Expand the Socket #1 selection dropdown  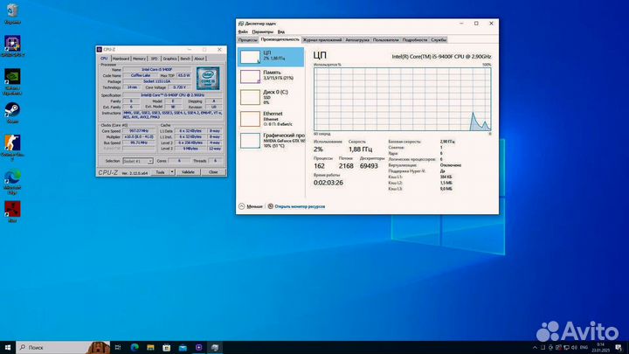[x=138, y=161]
